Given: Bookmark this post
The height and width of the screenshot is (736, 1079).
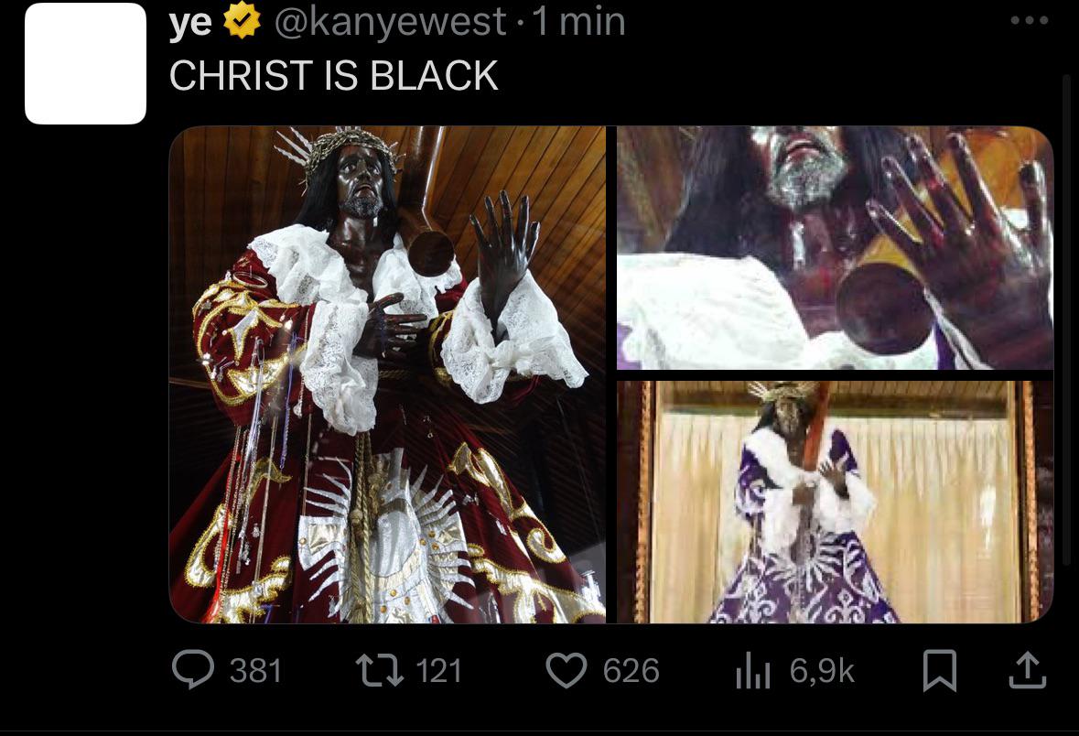Looking at the screenshot, I should (939, 671).
